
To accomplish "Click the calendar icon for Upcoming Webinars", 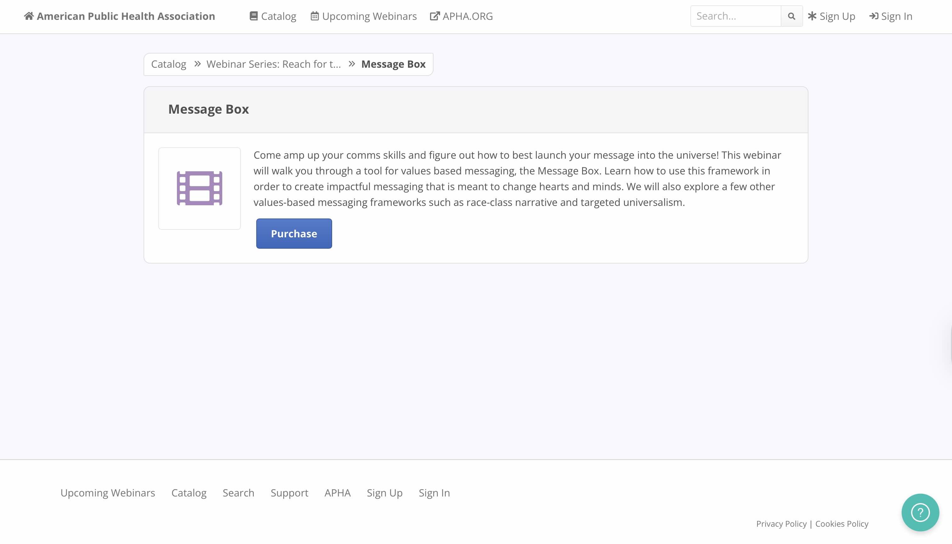I will (x=314, y=16).
